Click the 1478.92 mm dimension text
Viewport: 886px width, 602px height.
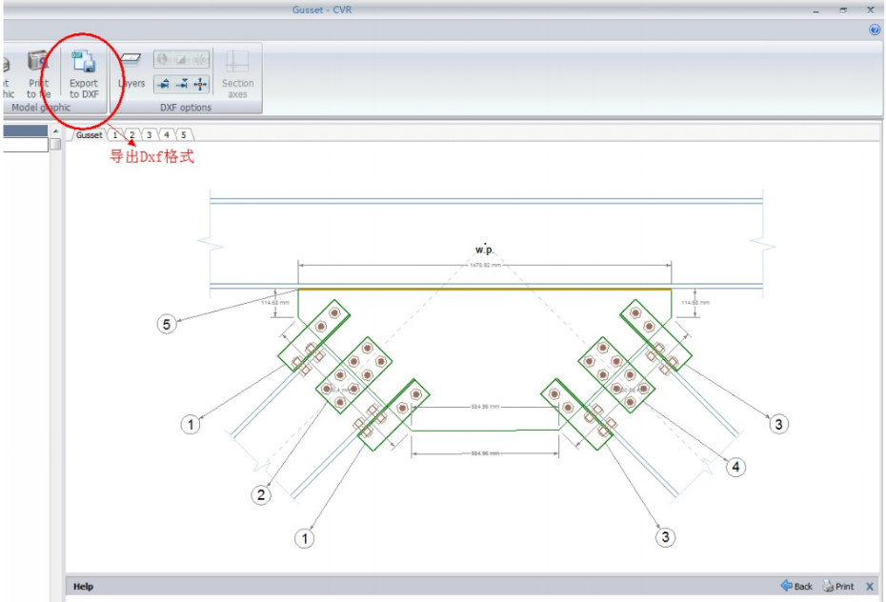point(485,265)
